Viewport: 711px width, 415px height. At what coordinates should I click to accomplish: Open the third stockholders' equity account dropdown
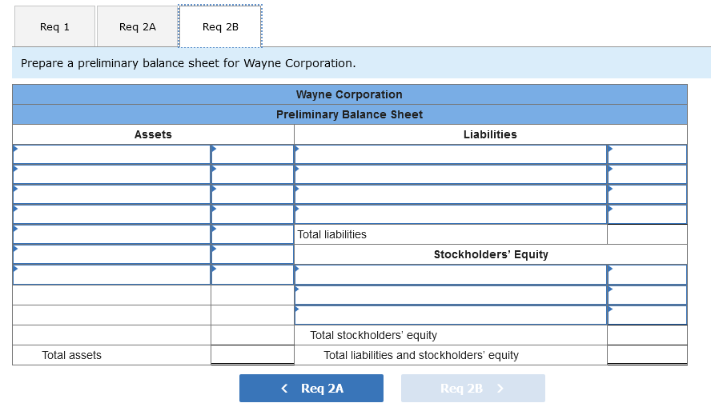tap(451, 315)
